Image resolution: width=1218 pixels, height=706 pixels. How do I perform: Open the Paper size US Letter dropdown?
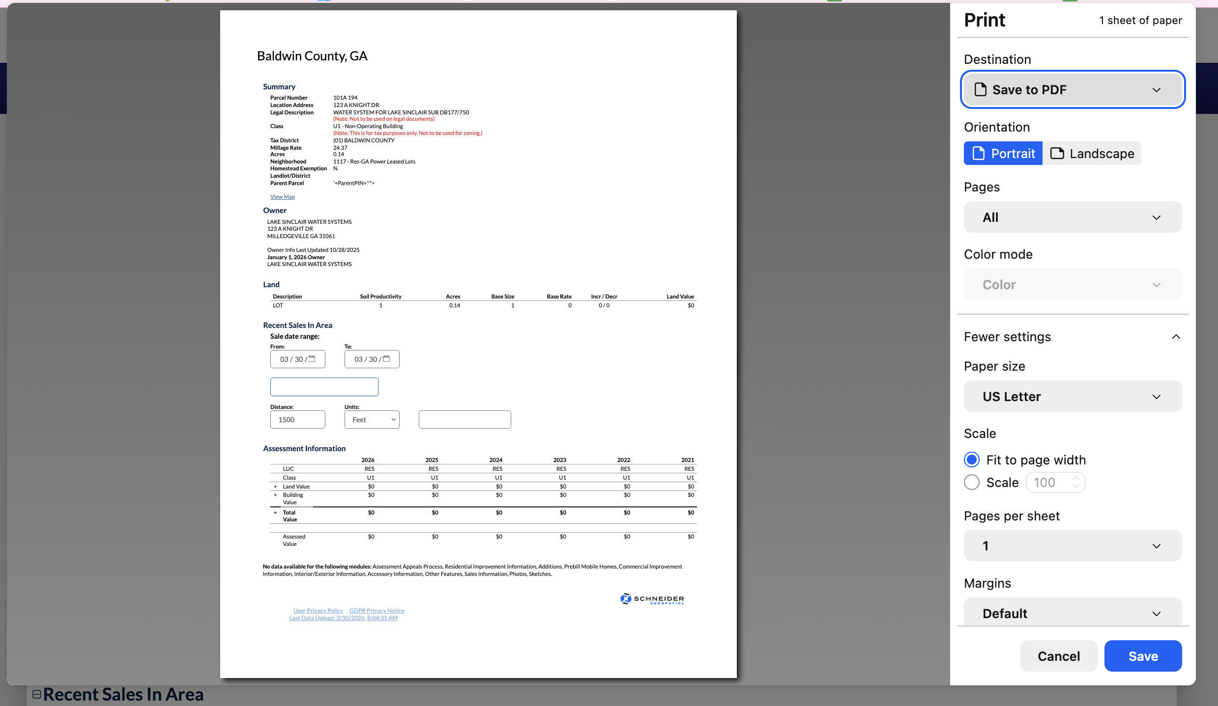click(1073, 397)
